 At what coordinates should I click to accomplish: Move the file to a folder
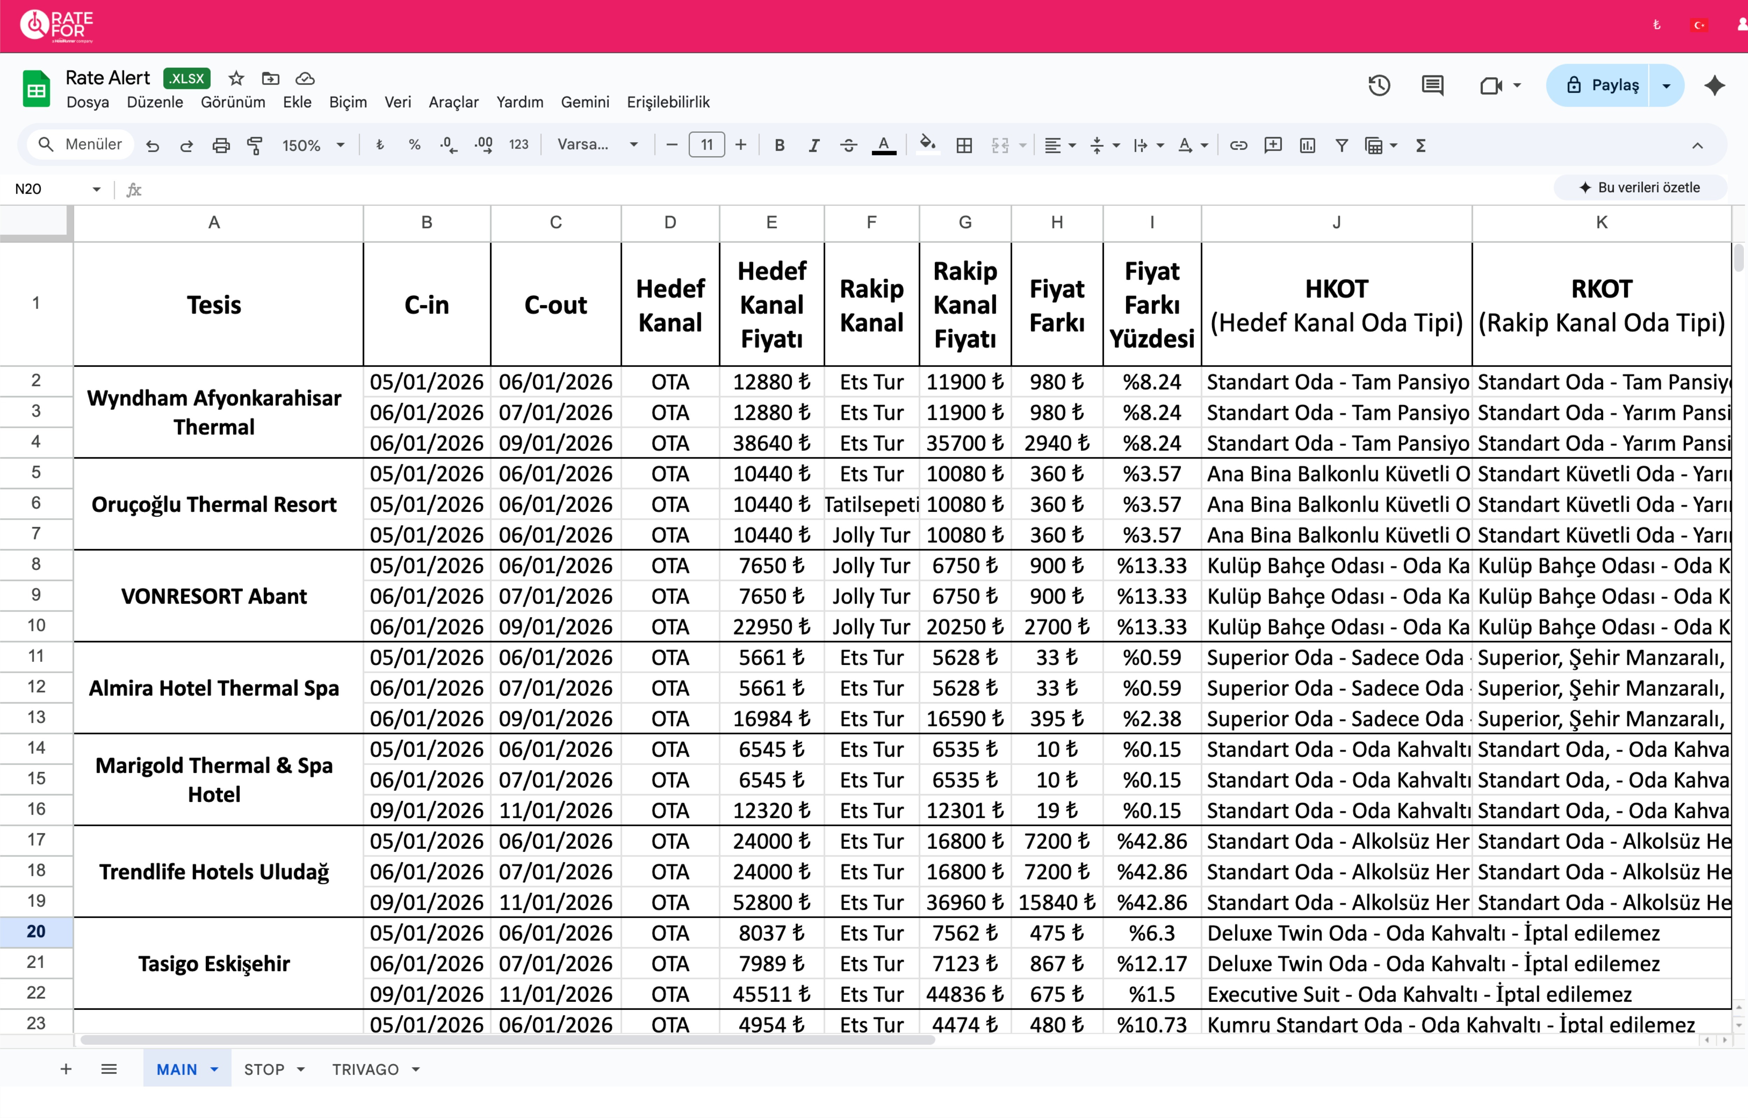271,78
